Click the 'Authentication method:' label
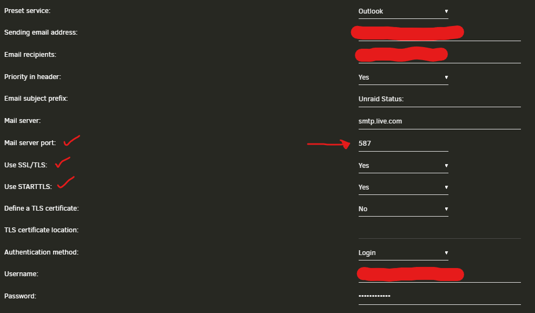This screenshot has height=313, width=535. [41, 252]
